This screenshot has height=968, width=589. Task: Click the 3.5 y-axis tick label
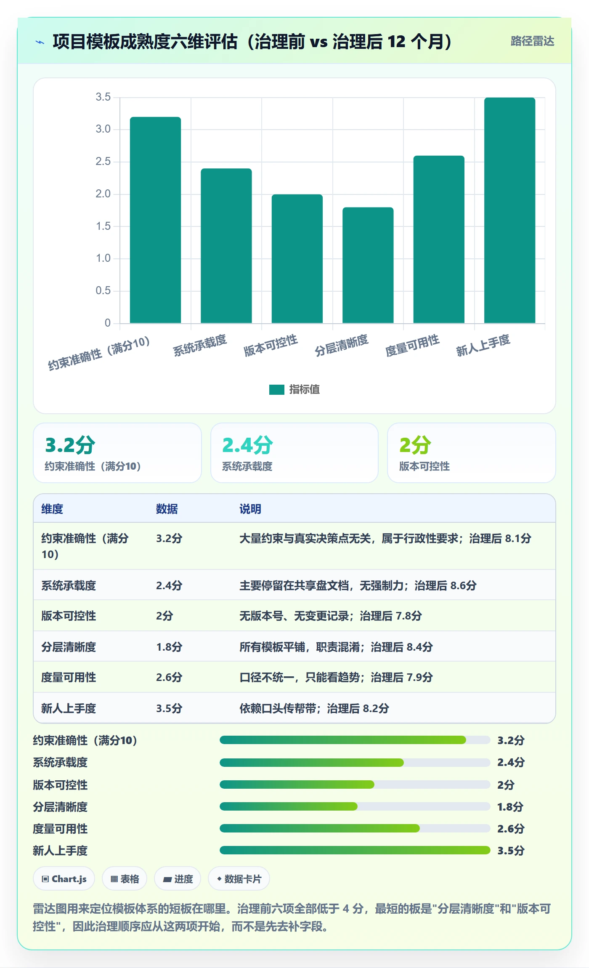(103, 97)
